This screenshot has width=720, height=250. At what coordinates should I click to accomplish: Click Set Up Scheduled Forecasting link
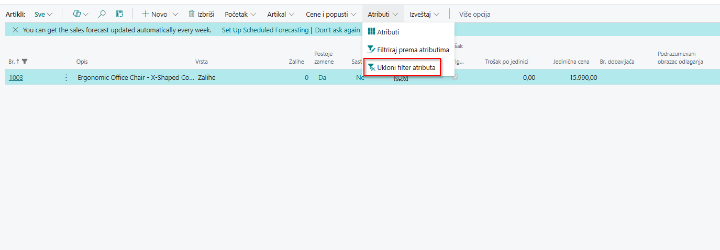pyautogui.click(x=265, y=30)
